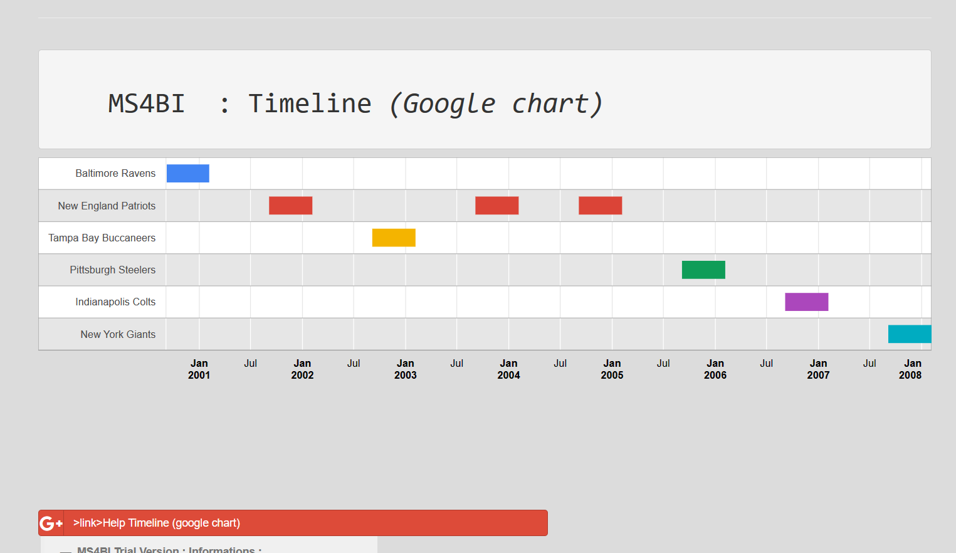956x553 pixels.
Task: Click the Jan 2003 axis label
Action: 406,369
